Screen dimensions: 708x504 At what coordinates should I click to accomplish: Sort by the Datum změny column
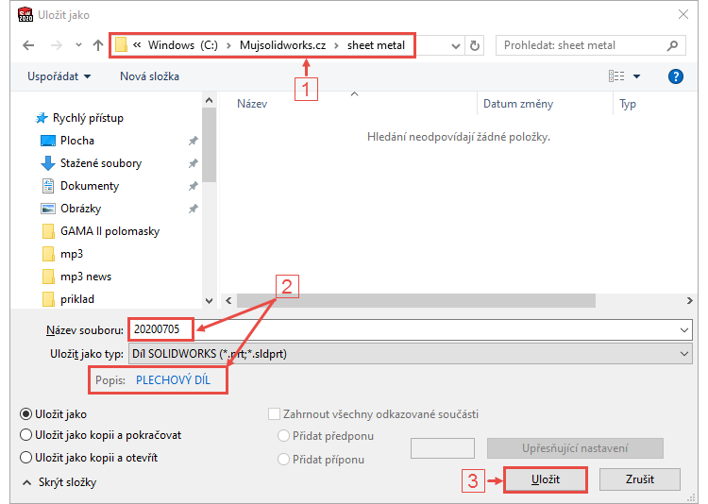coord(518,104)
